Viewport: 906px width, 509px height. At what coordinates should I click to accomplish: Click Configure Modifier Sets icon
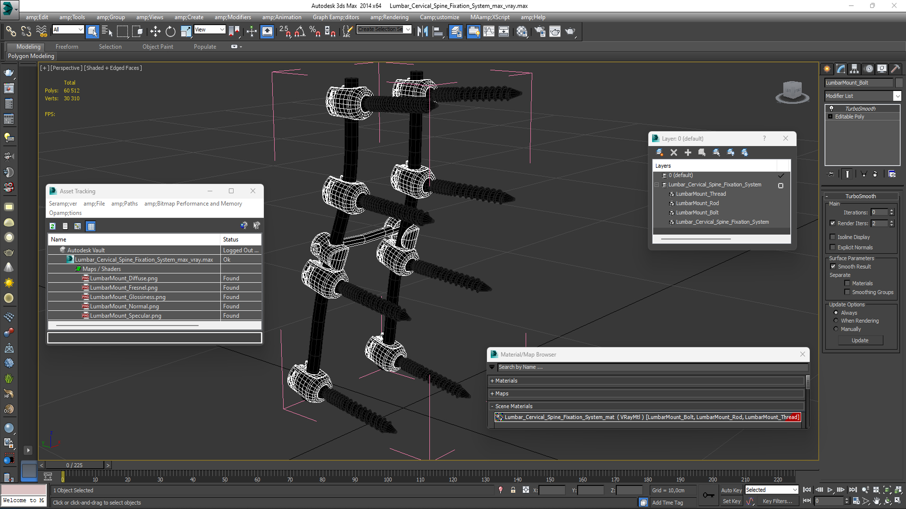(x=892, y=174)
